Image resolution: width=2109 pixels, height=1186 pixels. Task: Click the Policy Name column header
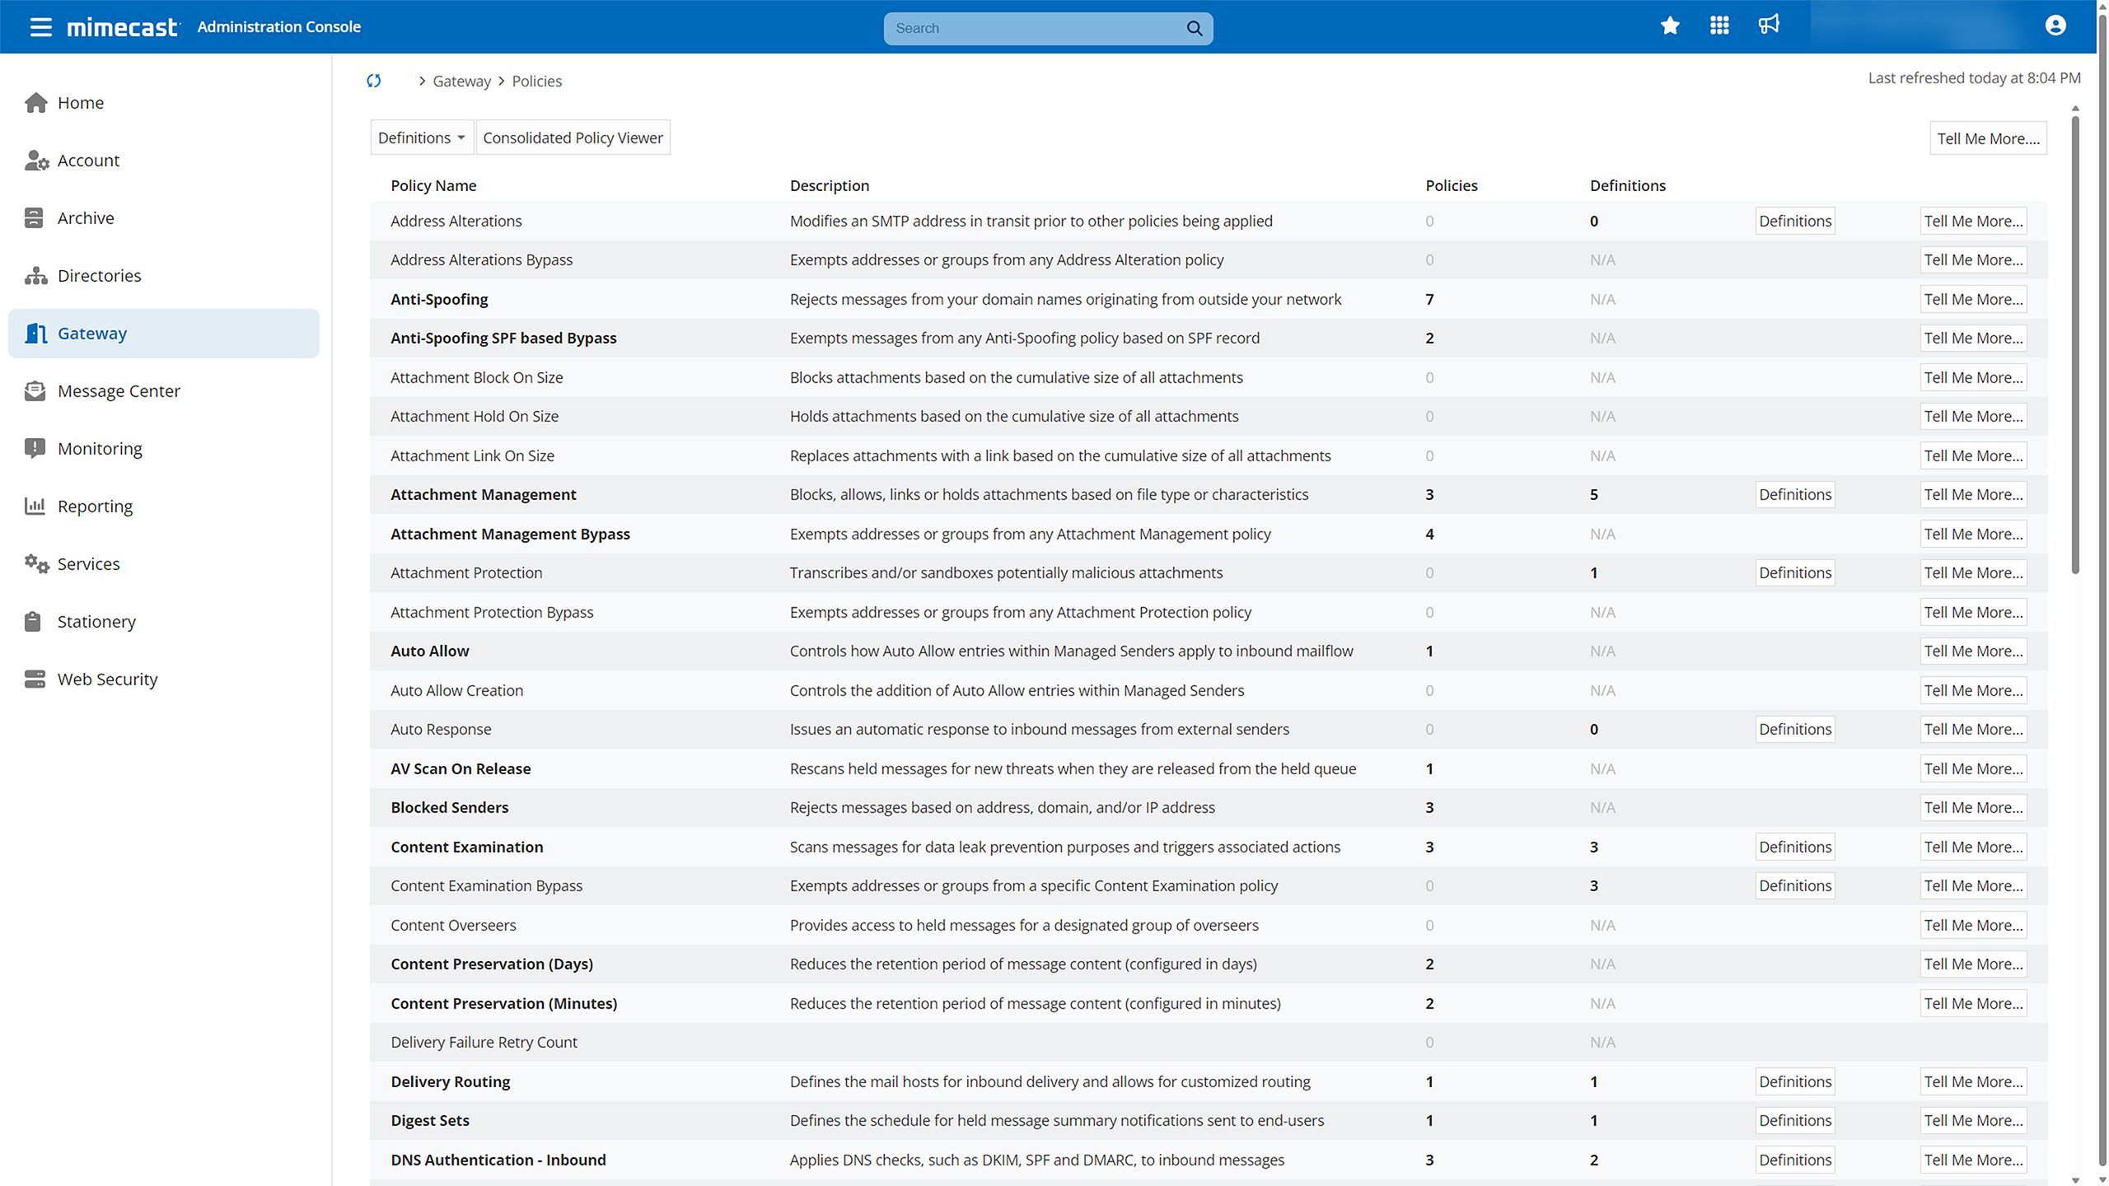(433, 185)
